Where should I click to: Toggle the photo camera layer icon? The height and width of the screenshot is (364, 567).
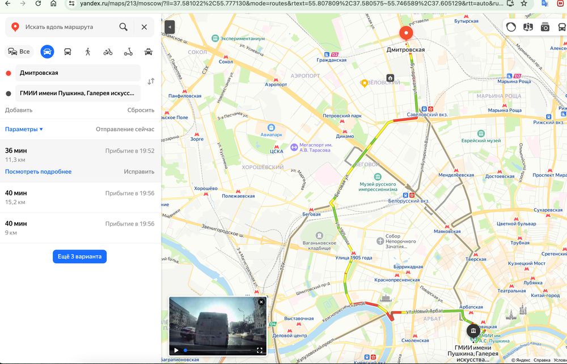point(545,27)
